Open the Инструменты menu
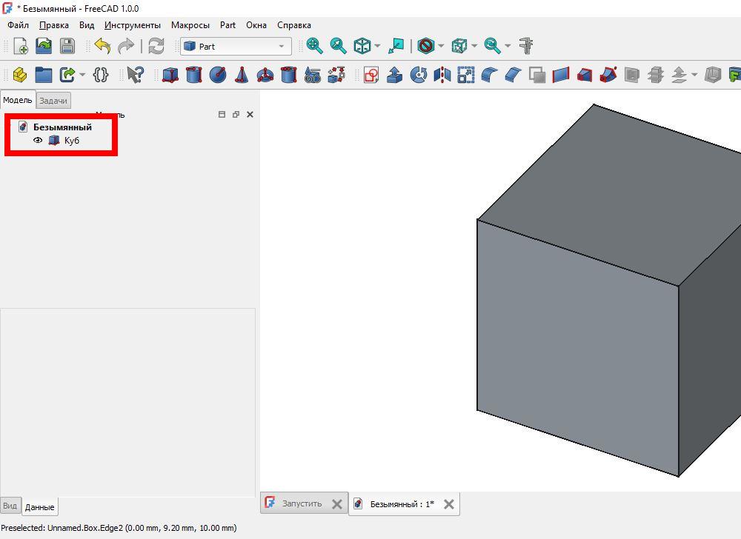This screenshot has width=741, height=539. tap(133, 25)
